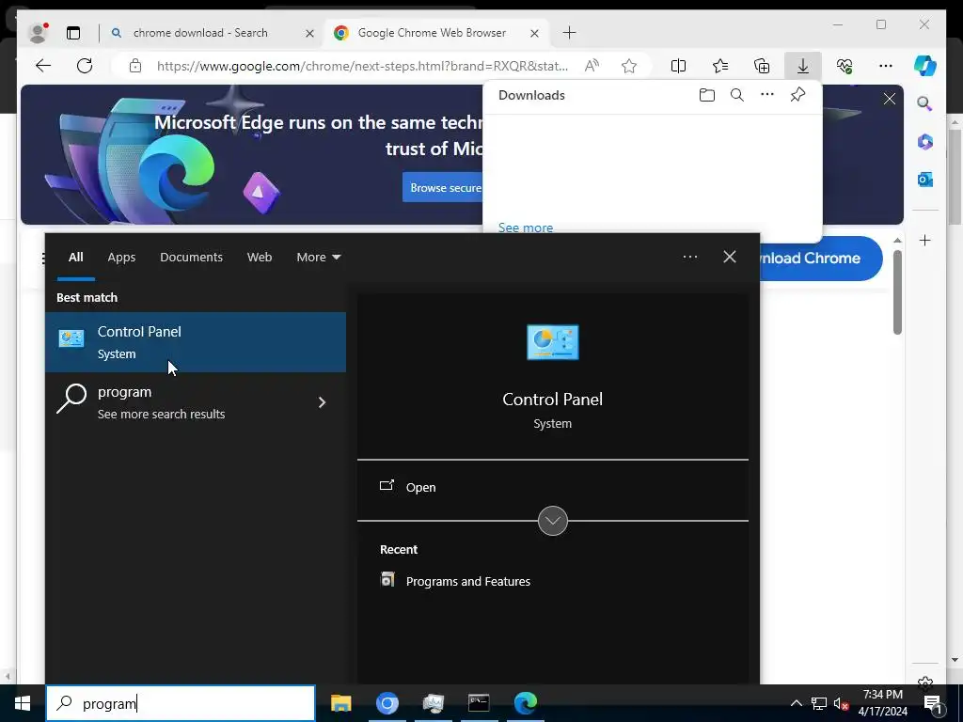Open File Explorer from the taskbar
Screen dimensions: 963x722
[x=340, y=703]
